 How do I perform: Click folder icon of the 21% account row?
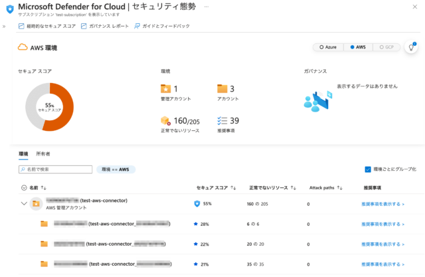(x=44, y=264)
